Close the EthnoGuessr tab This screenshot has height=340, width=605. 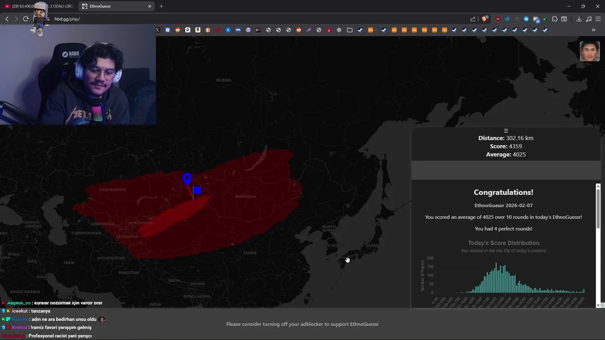pos(149,6)
